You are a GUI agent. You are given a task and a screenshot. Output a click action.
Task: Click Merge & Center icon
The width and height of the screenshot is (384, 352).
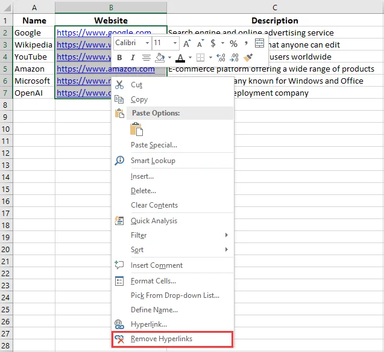[259, 43]
